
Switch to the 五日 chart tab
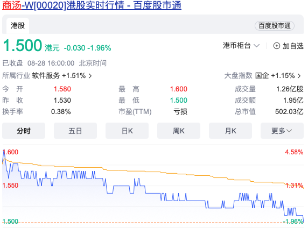click(x=75, y=131)
